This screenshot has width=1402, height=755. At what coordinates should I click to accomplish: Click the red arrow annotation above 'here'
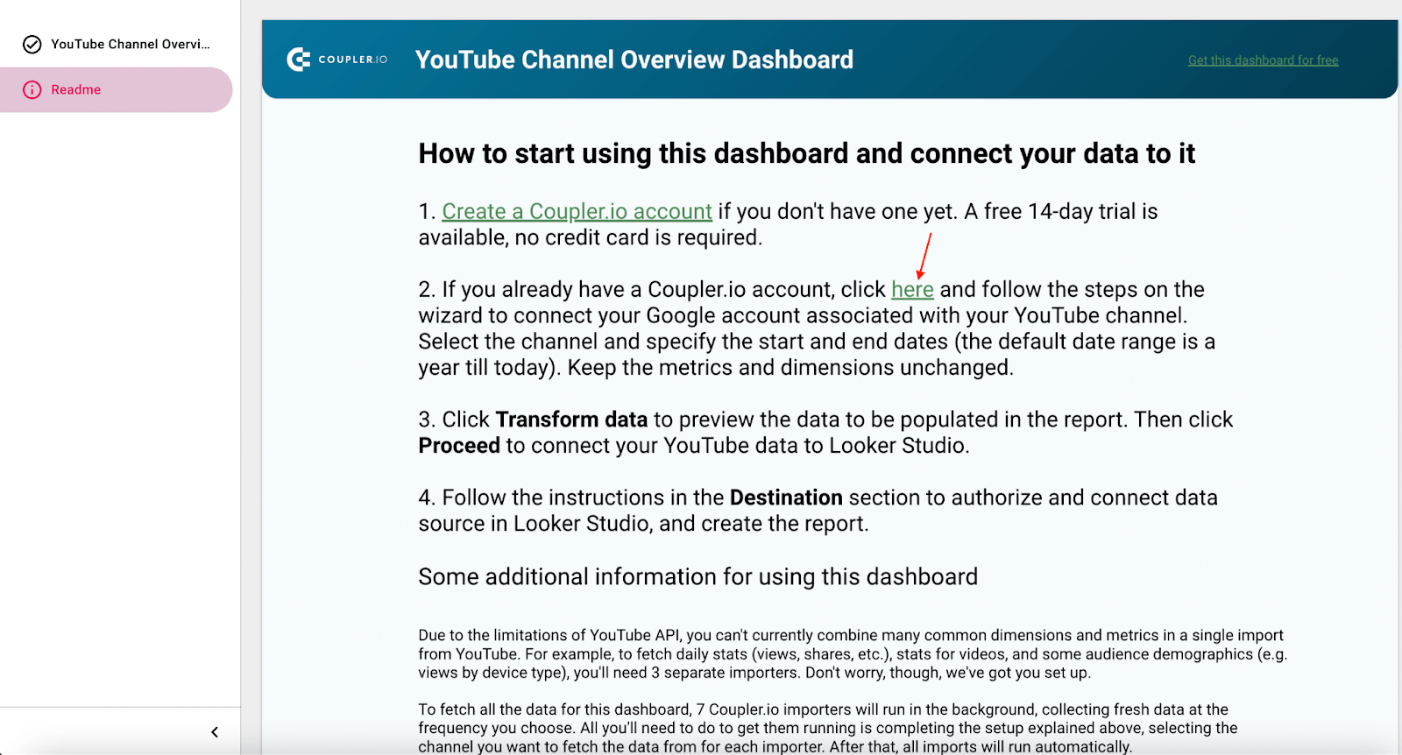924,255
